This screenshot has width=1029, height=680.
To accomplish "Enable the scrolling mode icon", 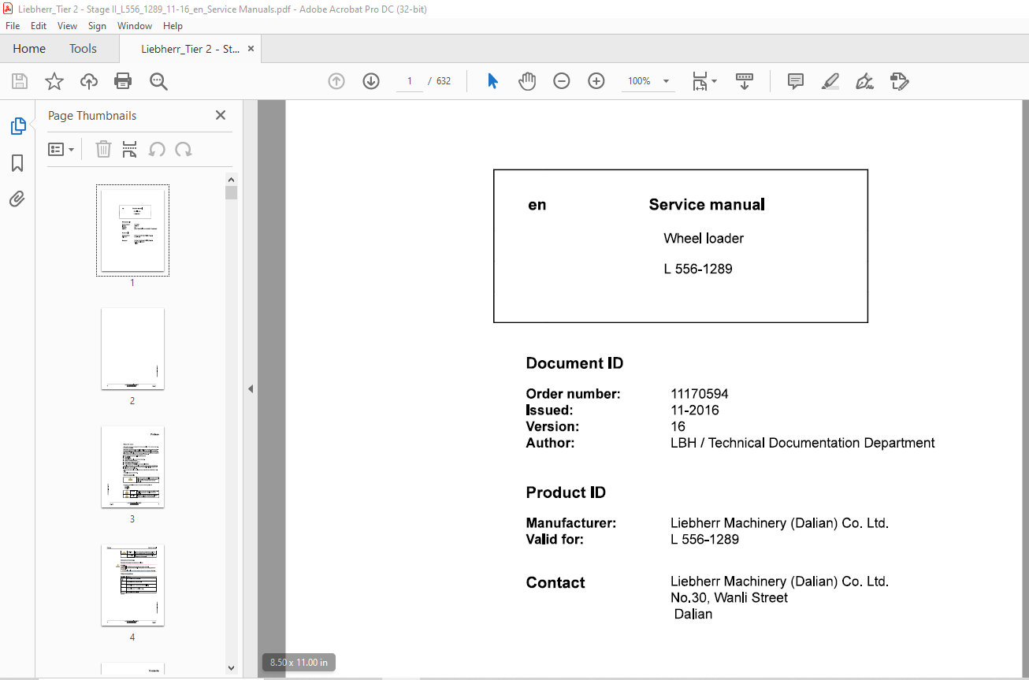I will [x=745, y=81].
